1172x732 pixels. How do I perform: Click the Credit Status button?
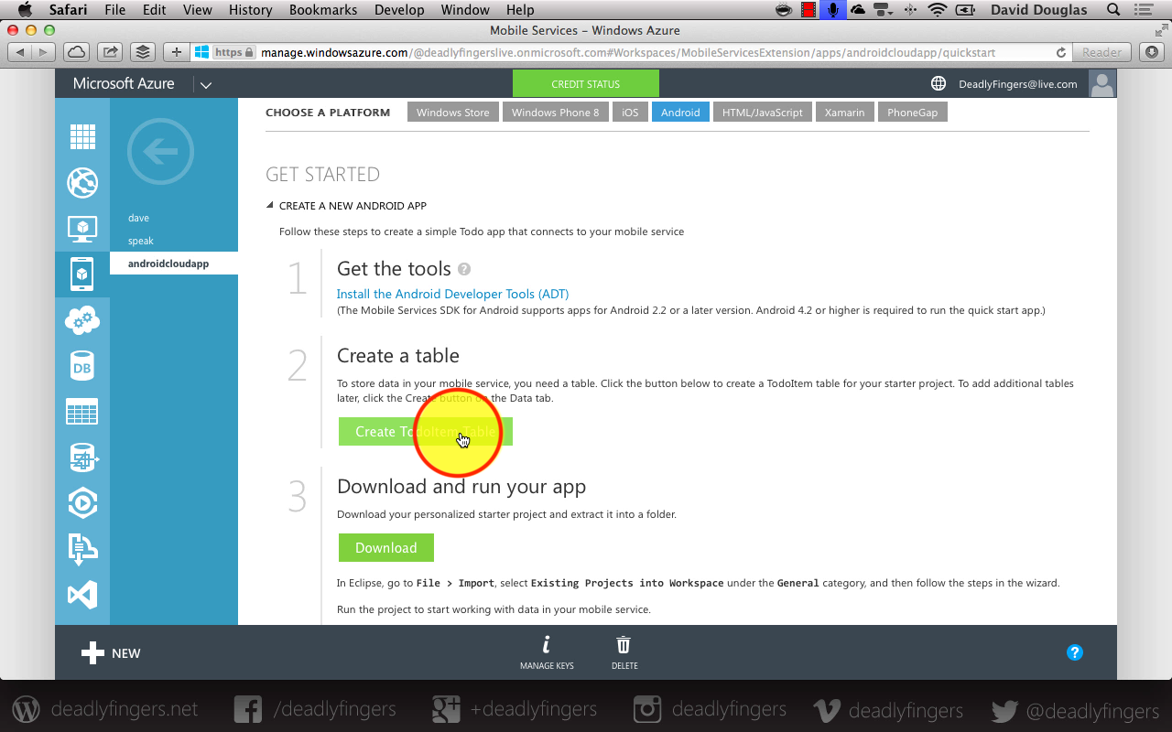pyautogui.click(x=586, y=83)
